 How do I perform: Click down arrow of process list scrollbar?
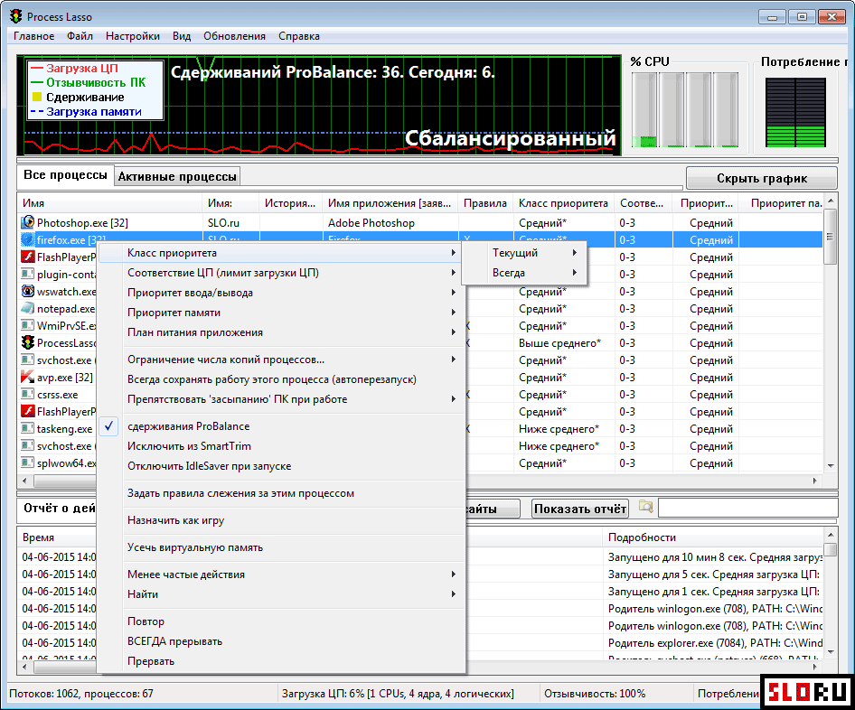point(831,466)
